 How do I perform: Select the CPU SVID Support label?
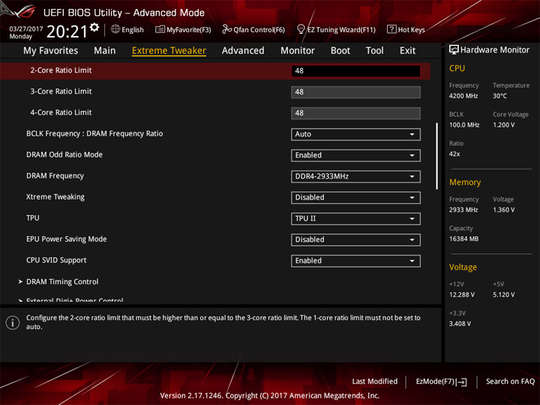pos(56,260)
